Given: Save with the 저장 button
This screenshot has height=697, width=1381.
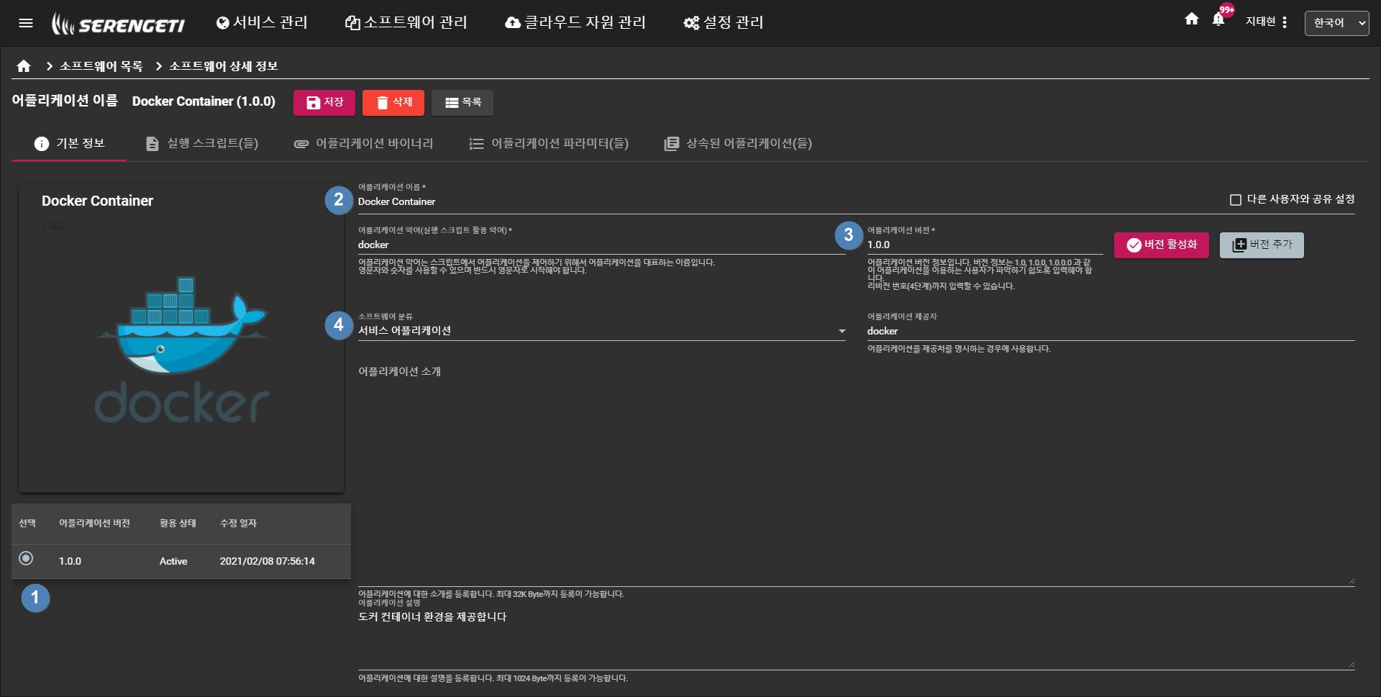Looking at the screenshot, I should [324, 103].
